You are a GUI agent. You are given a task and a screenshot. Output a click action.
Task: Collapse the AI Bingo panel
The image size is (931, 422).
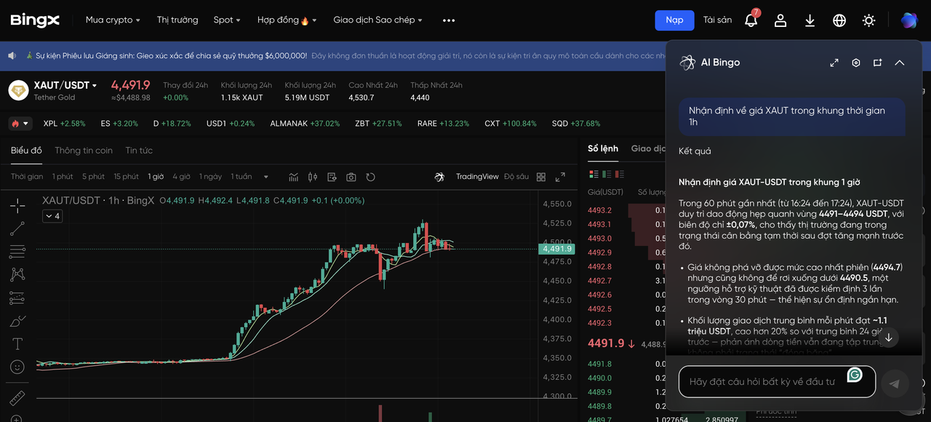900,63
